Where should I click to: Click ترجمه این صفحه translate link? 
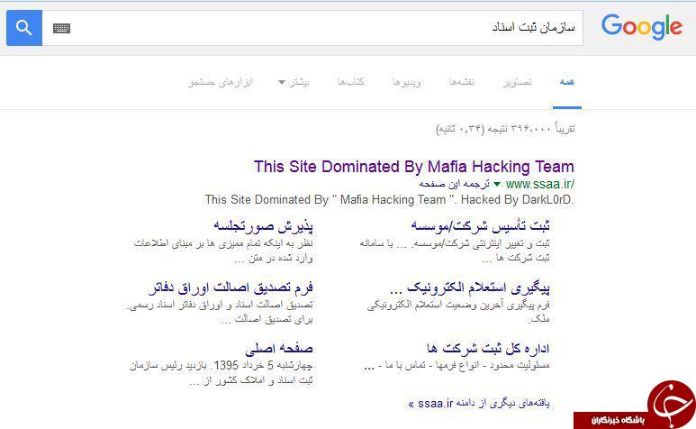tap(454, 184)
